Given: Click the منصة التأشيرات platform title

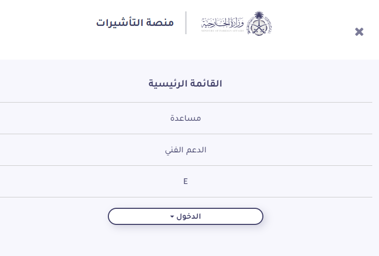Looking at the screenshot, I should (x=135, y=22).
